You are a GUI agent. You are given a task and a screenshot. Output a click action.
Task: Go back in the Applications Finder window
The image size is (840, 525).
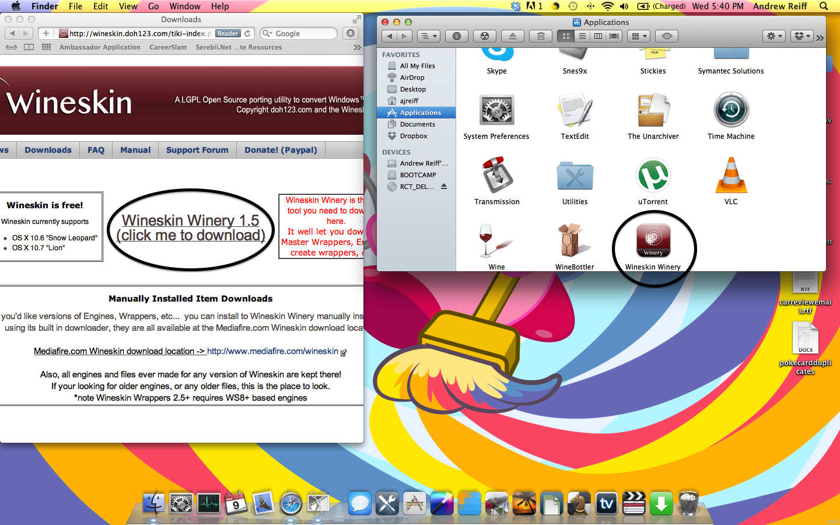(x=390, y=36)
